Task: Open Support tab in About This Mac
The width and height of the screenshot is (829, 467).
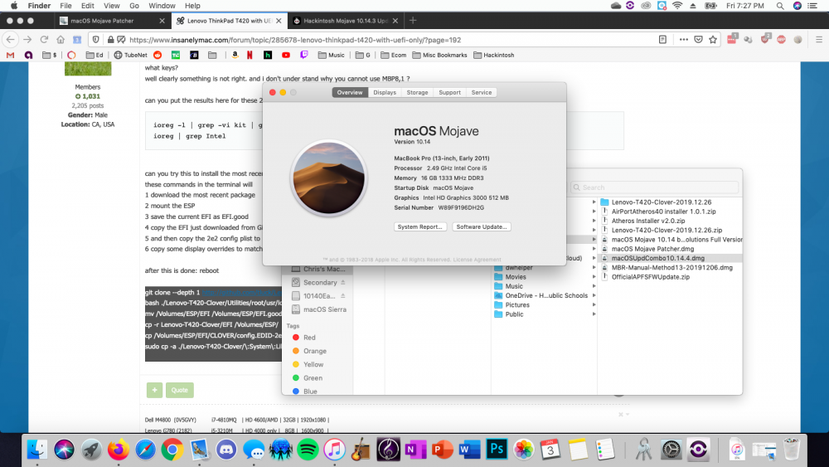Action: click(449, 93)
